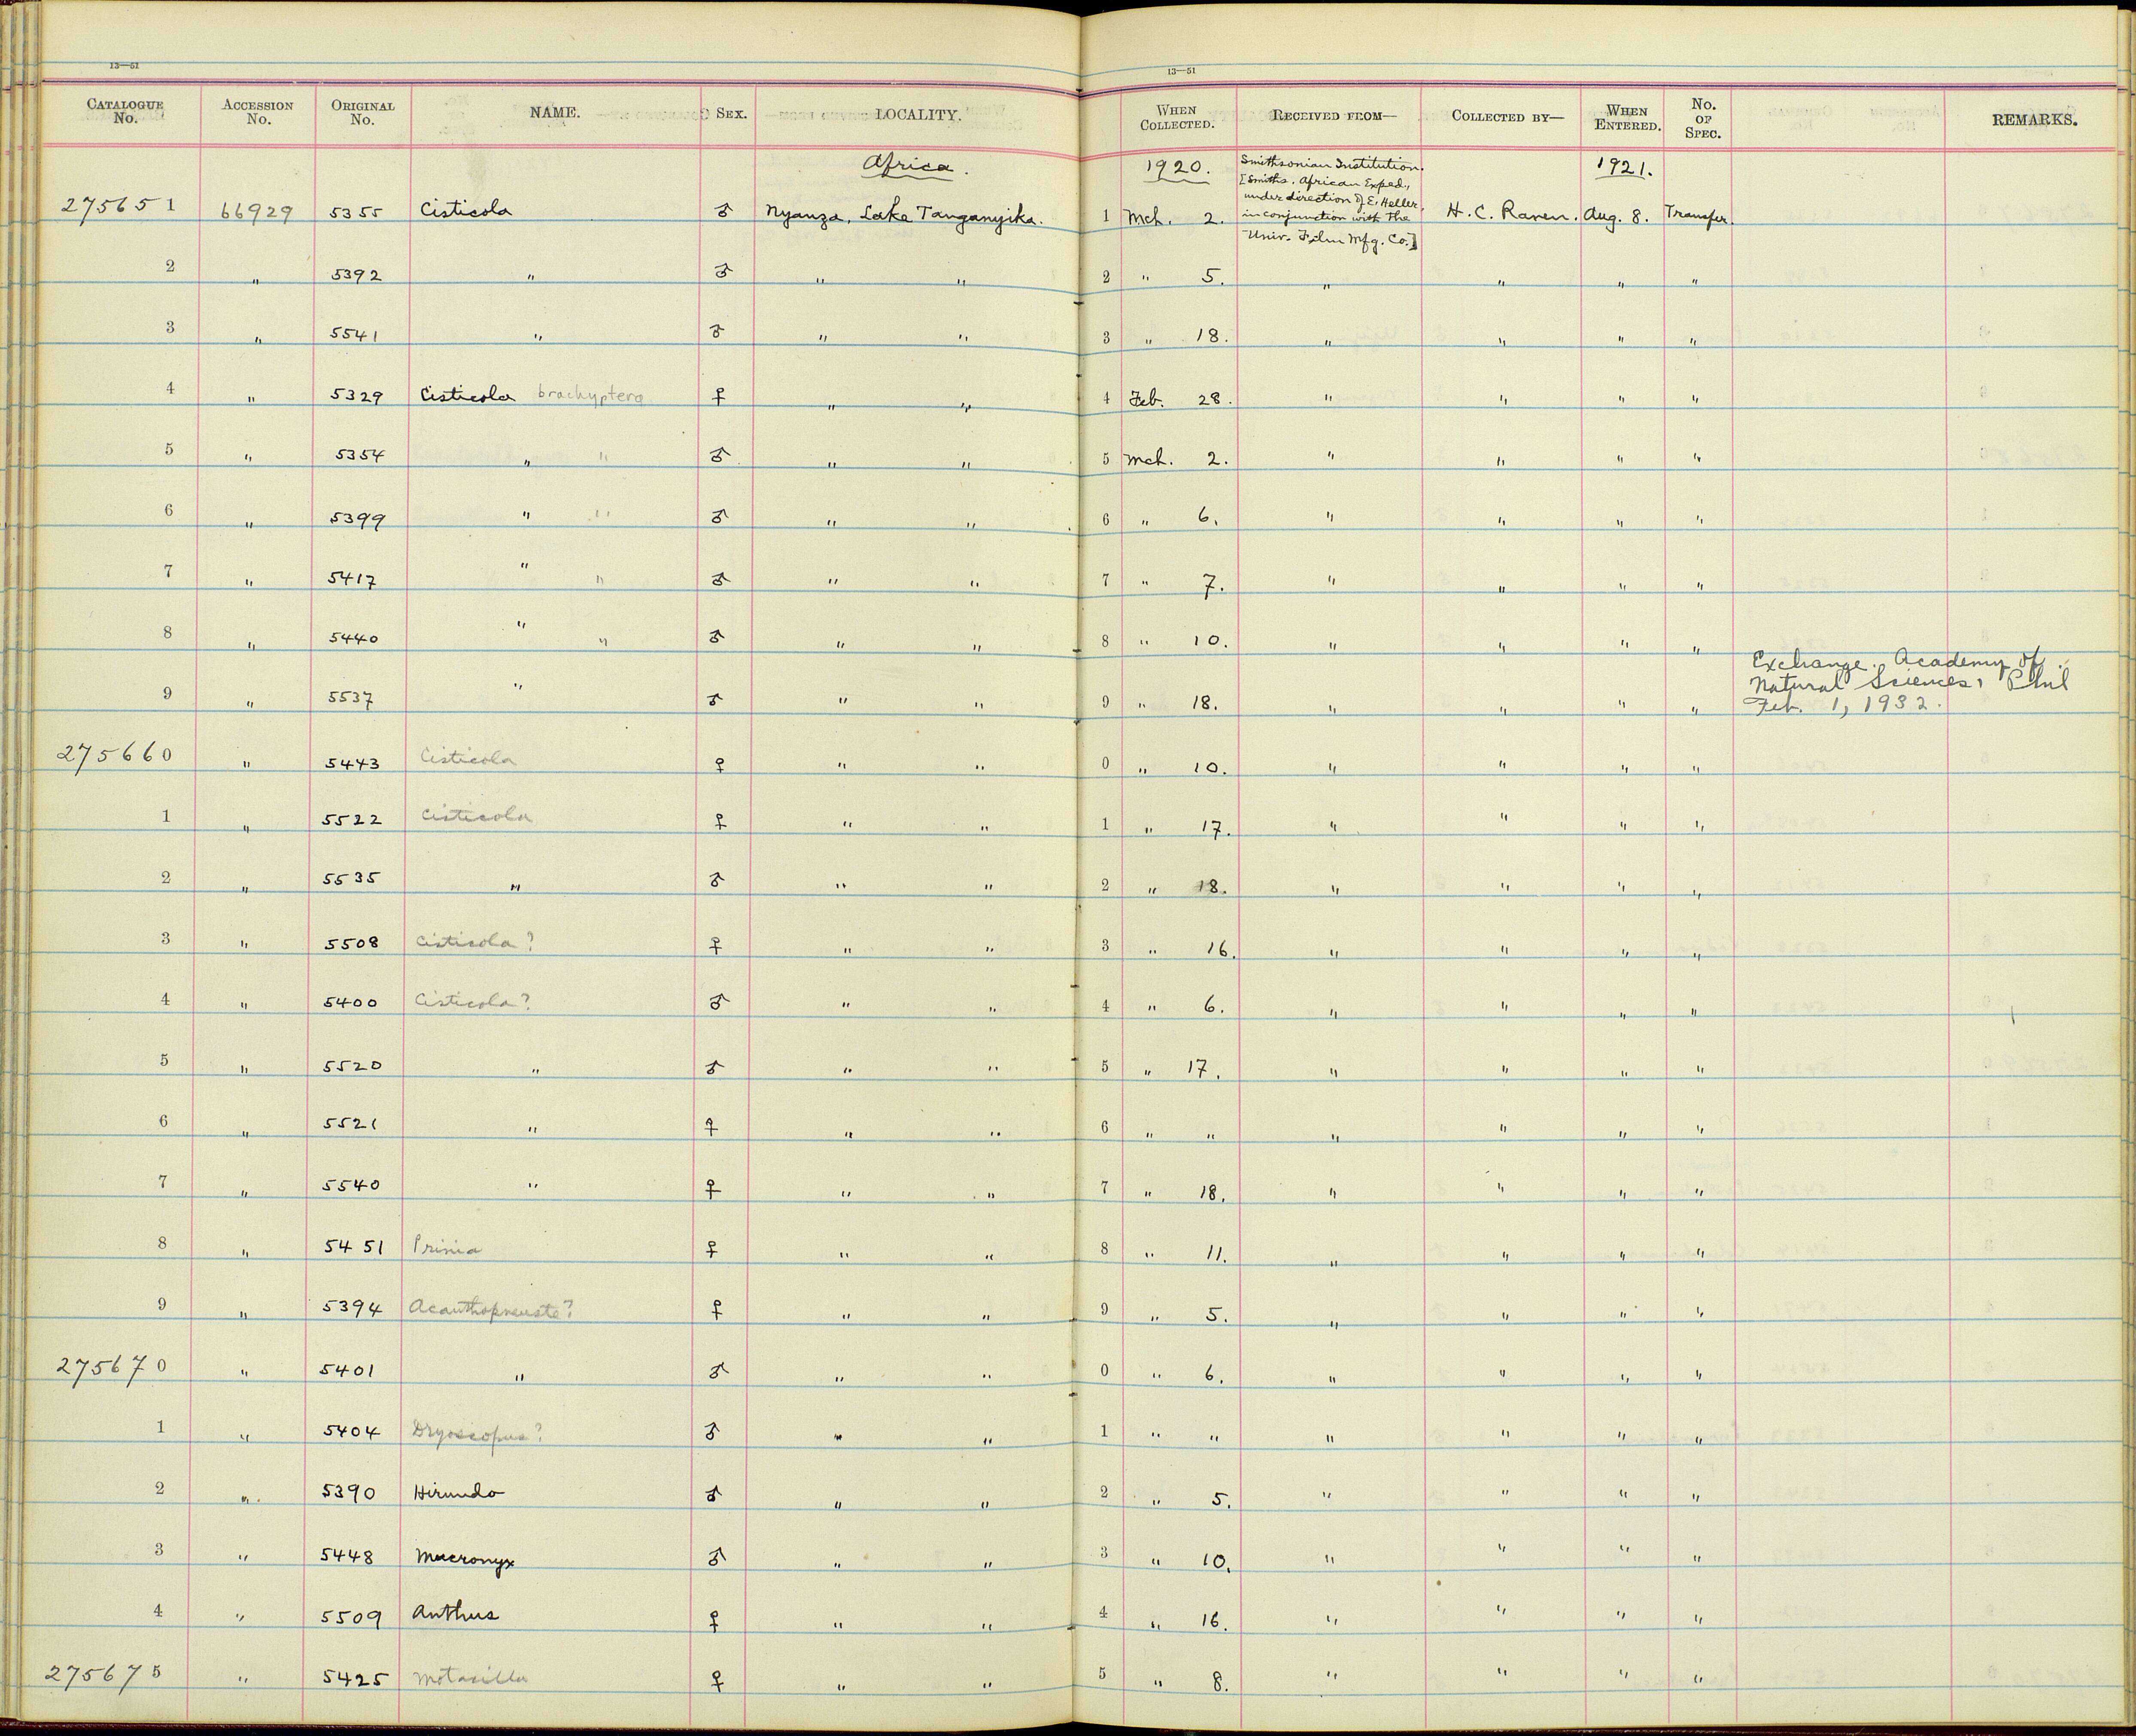Select original number 5390
Image resolution: width=2136 pixels, height=1736 pixels.
pos(349,1493)
